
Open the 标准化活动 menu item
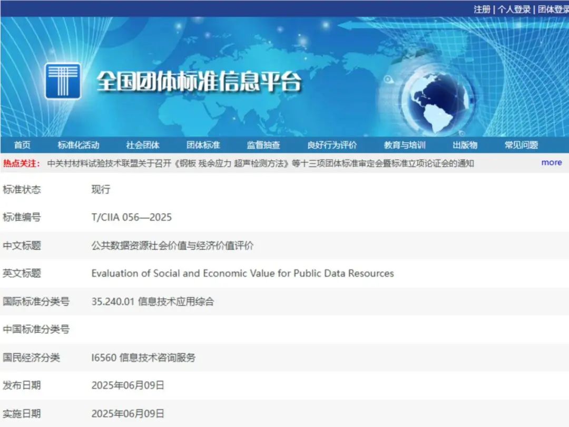click(79, 145)
